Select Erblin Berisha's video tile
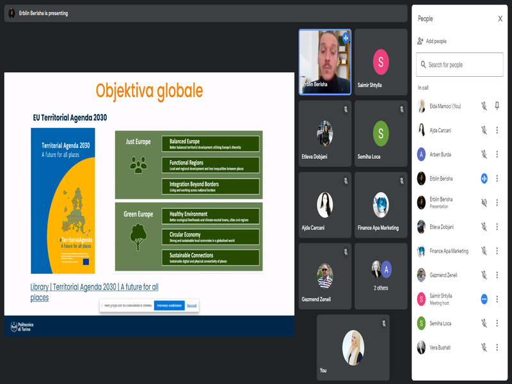 pyautogui.click(x=325, y=62)
